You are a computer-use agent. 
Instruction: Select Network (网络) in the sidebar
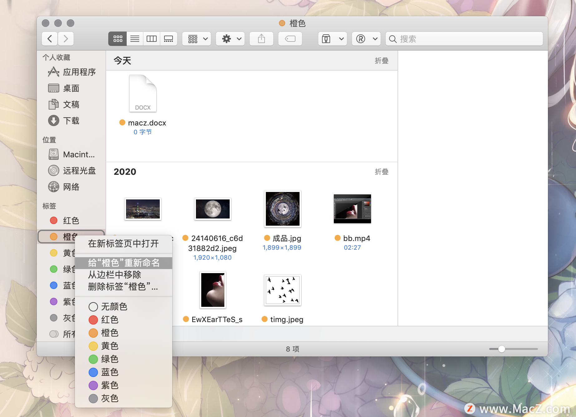coord(71,187)
